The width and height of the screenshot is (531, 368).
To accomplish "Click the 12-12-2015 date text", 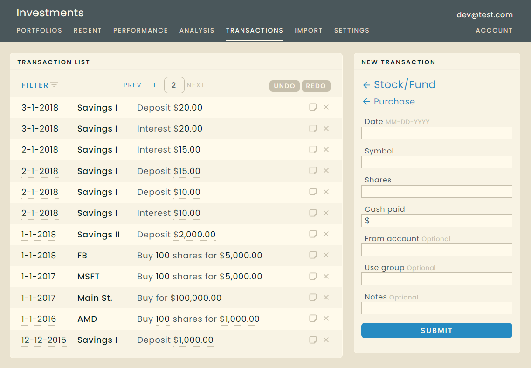I will coord(44,340).
